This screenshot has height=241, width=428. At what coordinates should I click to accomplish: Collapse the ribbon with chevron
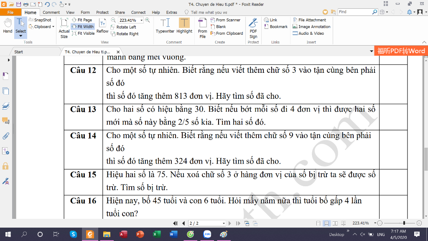click(x=424, y=42)
